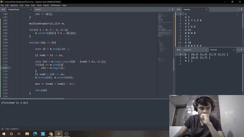Close the output.txt tab

pos(207,50)
